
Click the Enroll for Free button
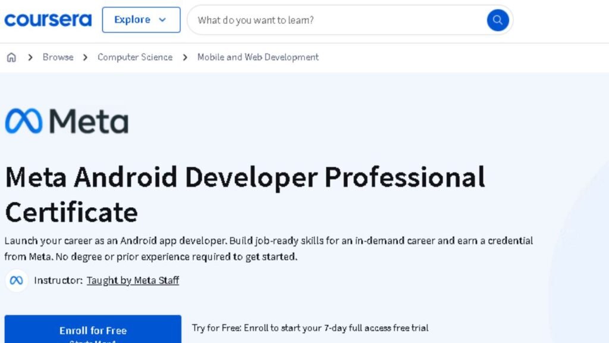pyautogui.click(x=93, y=329)
